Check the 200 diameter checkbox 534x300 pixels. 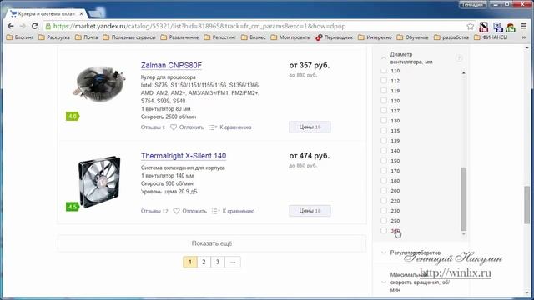coord(384,191)
